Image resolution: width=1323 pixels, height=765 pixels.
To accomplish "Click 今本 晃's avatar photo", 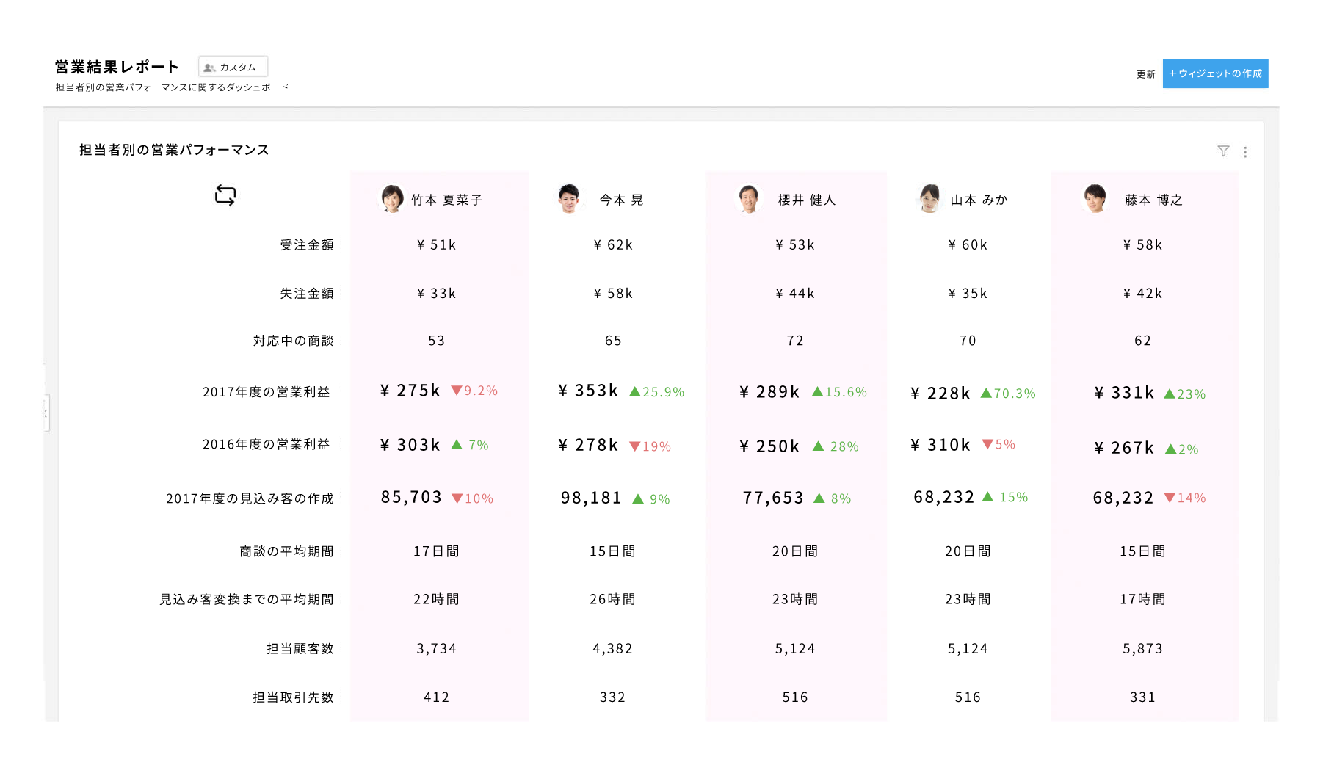I will point(569,198).
